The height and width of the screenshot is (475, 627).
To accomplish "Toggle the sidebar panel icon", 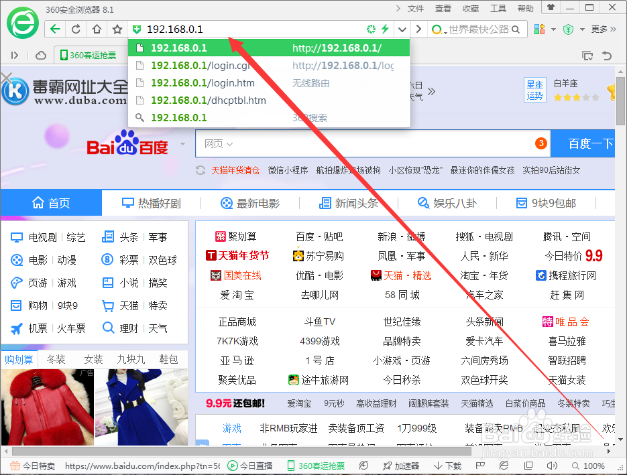I will pos(14,56).
